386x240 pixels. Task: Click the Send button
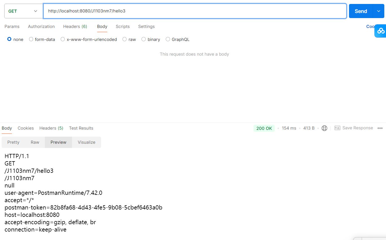(x=360, y=11)
